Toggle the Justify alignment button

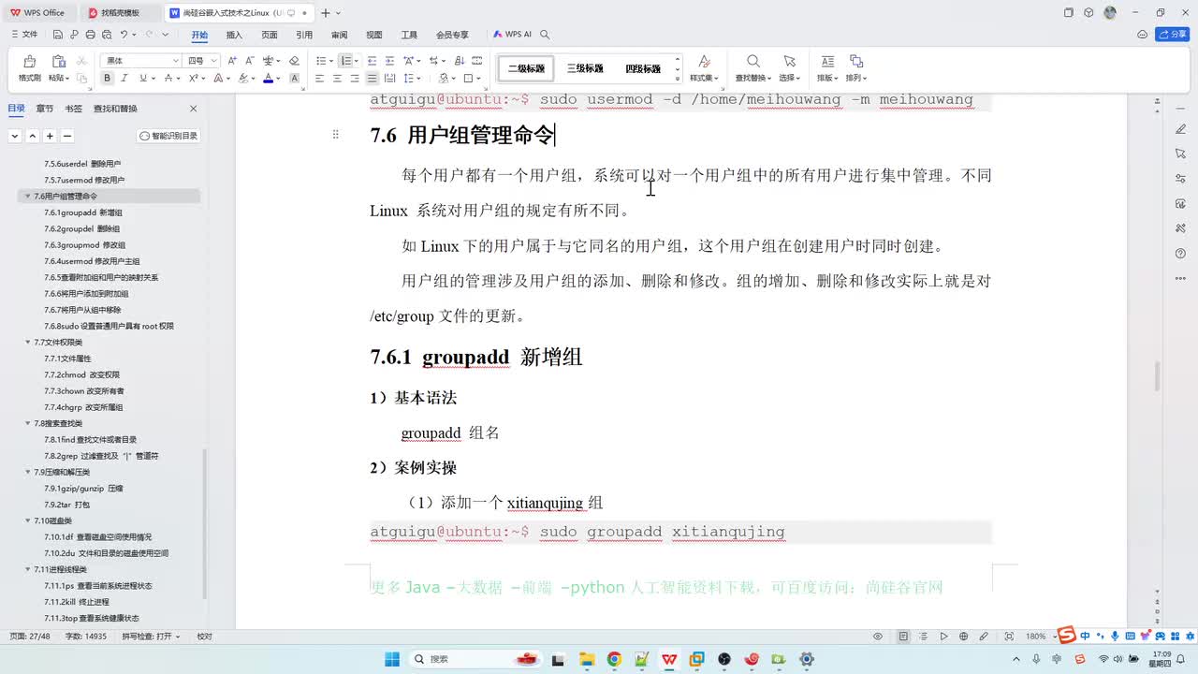coord(373,79)
